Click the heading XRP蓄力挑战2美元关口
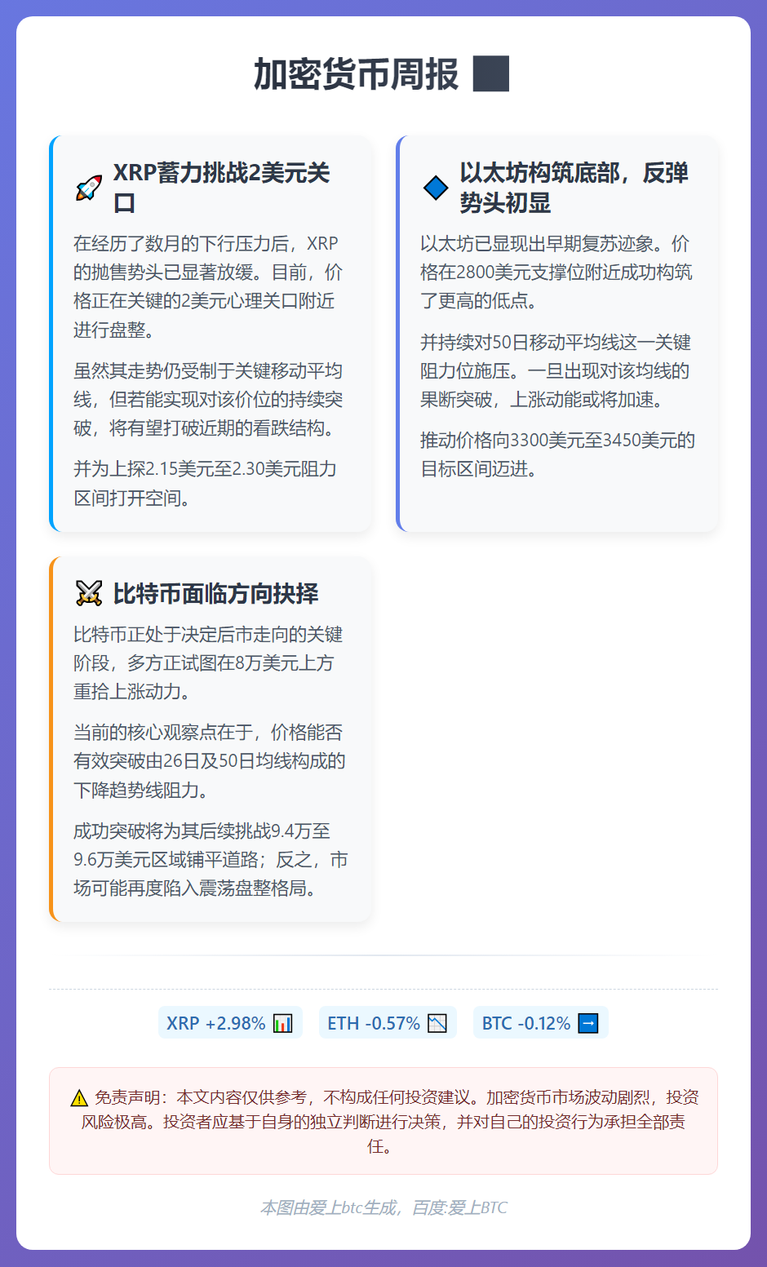Screen dimensions: 767x1267 click(x=221, y=188)
